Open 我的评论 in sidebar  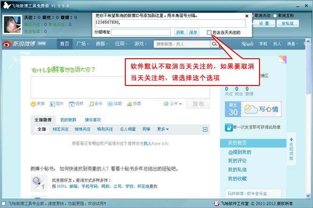[x=237, y=161]
